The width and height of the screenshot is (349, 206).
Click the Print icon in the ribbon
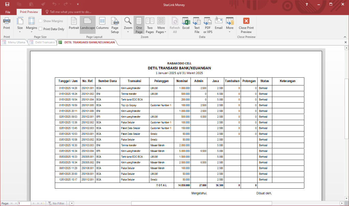[x=6, y=23]
